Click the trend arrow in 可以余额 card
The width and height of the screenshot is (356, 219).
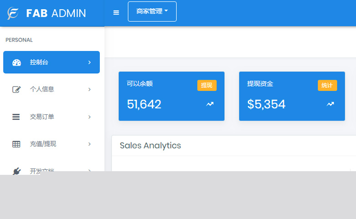[x=210, y=104]
